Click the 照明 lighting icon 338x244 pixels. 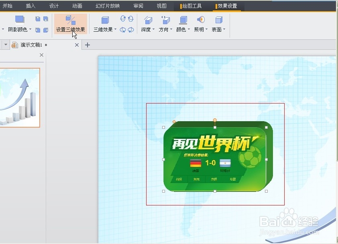tap(201, 20)
